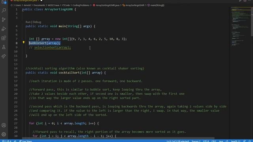Click the Run code lens above main

coord(28,22)
